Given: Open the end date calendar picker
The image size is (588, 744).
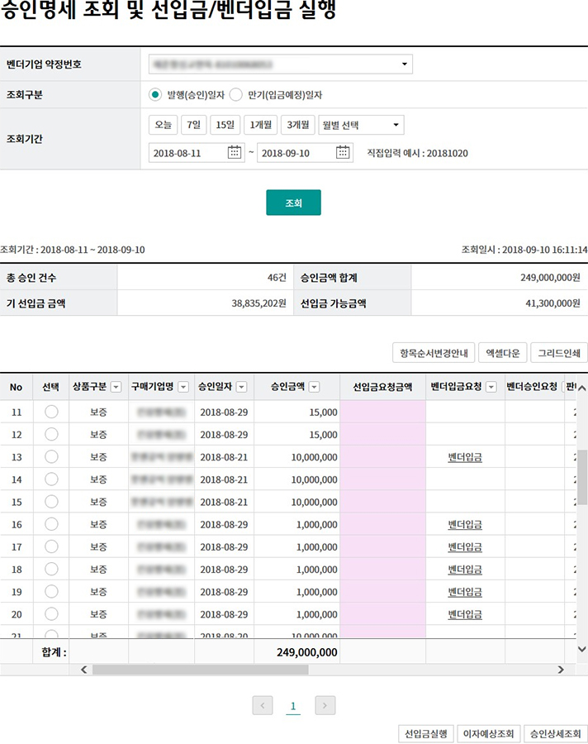Looking at the screenshot, I should click(x=344, y=152).
